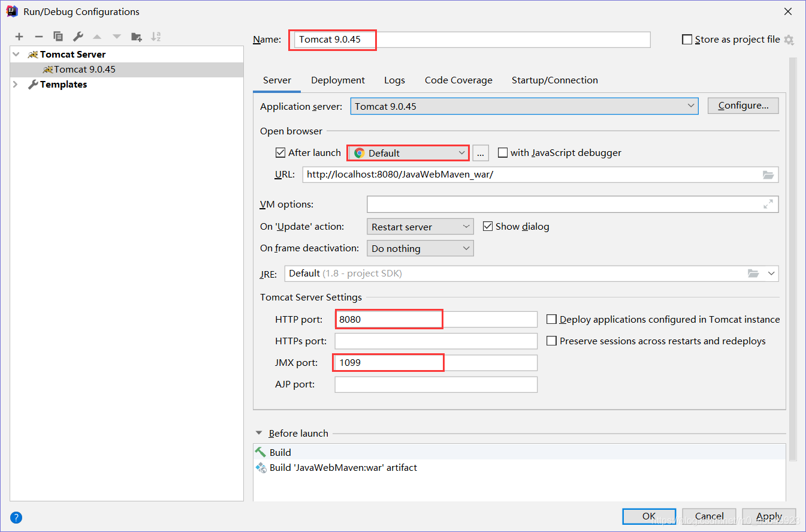The height and width of the screenshot is (532, 806).
Task: Open the blue help question mark
Action: (x=16, y=517)
